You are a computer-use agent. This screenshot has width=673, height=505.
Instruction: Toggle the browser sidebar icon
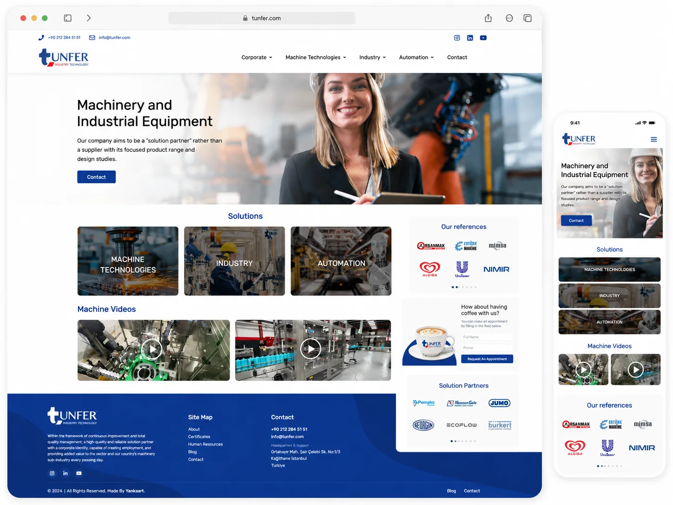tap(68, 18)
